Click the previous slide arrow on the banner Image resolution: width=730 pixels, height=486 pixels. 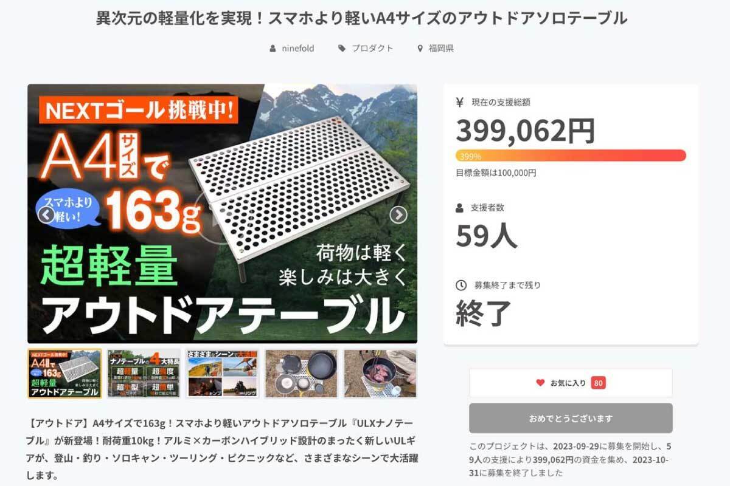click(x=46, y=214)
